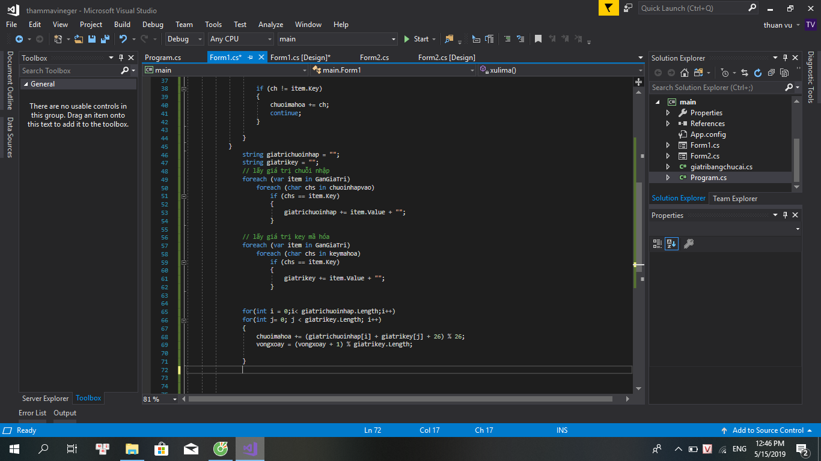Click the Undo arrow in the toolbar
Image resolution: width=821 pixels, height=461 pixels.
(123, 39)
